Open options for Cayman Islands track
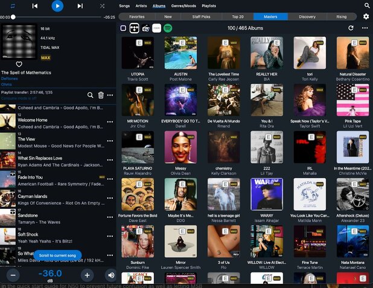The width and height of the screenshot is (373, 288). (110, 198)
